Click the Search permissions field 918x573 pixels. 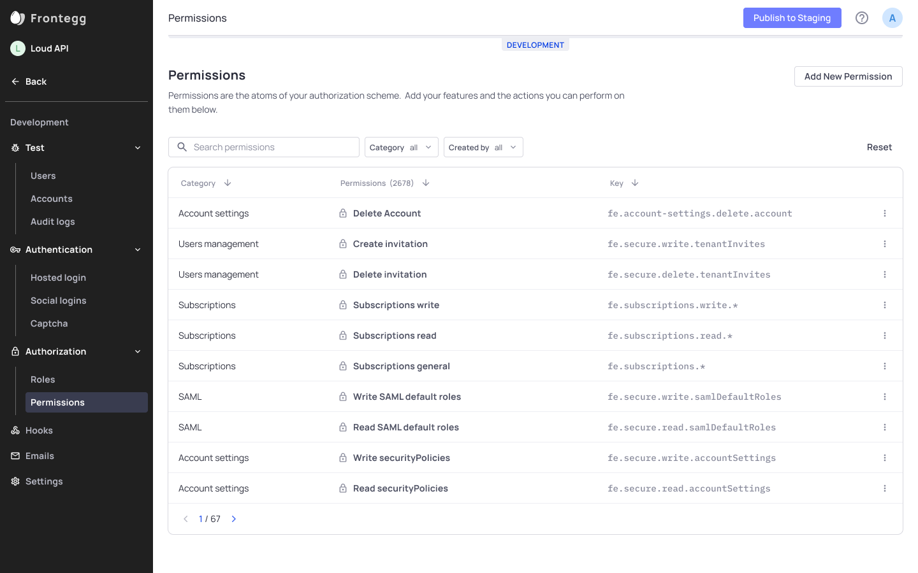[264, 147]
